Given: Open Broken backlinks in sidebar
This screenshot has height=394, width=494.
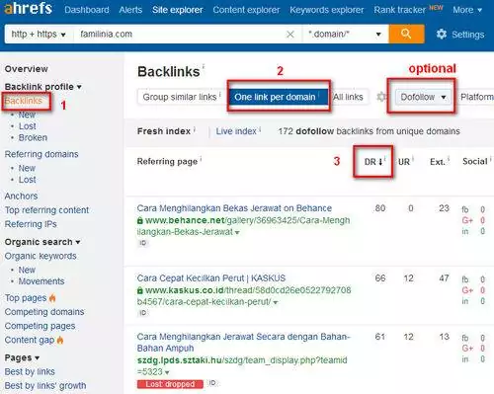Looking at the screenshot, I should pyautogui.click(x=33, y=137).
